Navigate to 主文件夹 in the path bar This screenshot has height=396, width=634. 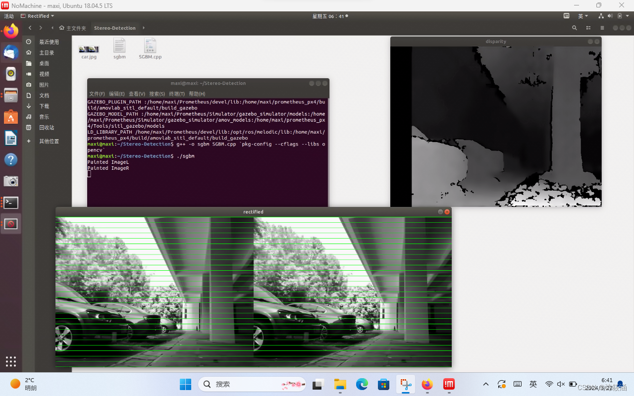pos(72,28)
